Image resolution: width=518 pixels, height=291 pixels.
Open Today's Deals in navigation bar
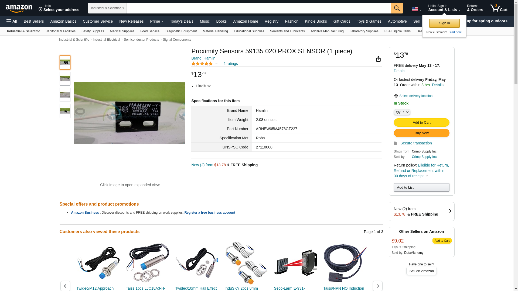click(182, 21)
